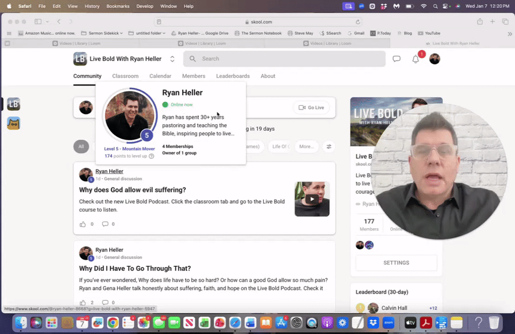Click the Wi-Fi status icon
This screenshot has height=334, width=515.
pos(423,6)
